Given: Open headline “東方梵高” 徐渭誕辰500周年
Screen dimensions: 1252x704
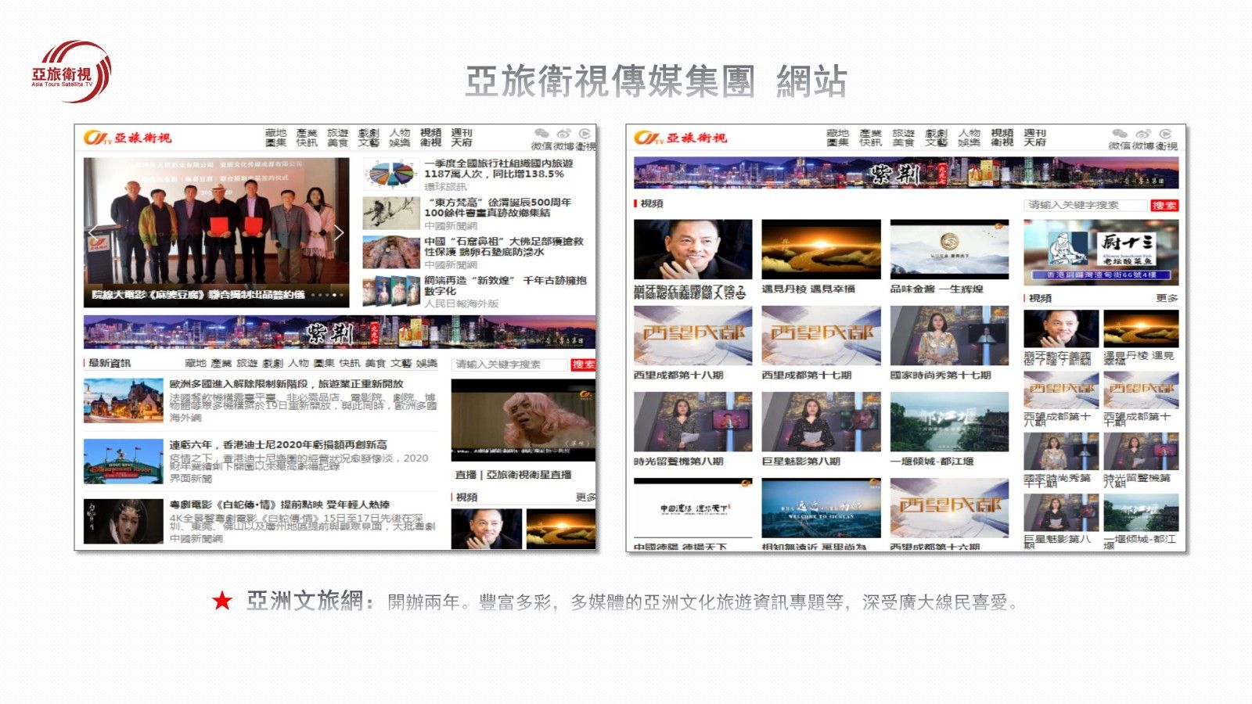Looking at the screenshot, I should tap(498, 207).
